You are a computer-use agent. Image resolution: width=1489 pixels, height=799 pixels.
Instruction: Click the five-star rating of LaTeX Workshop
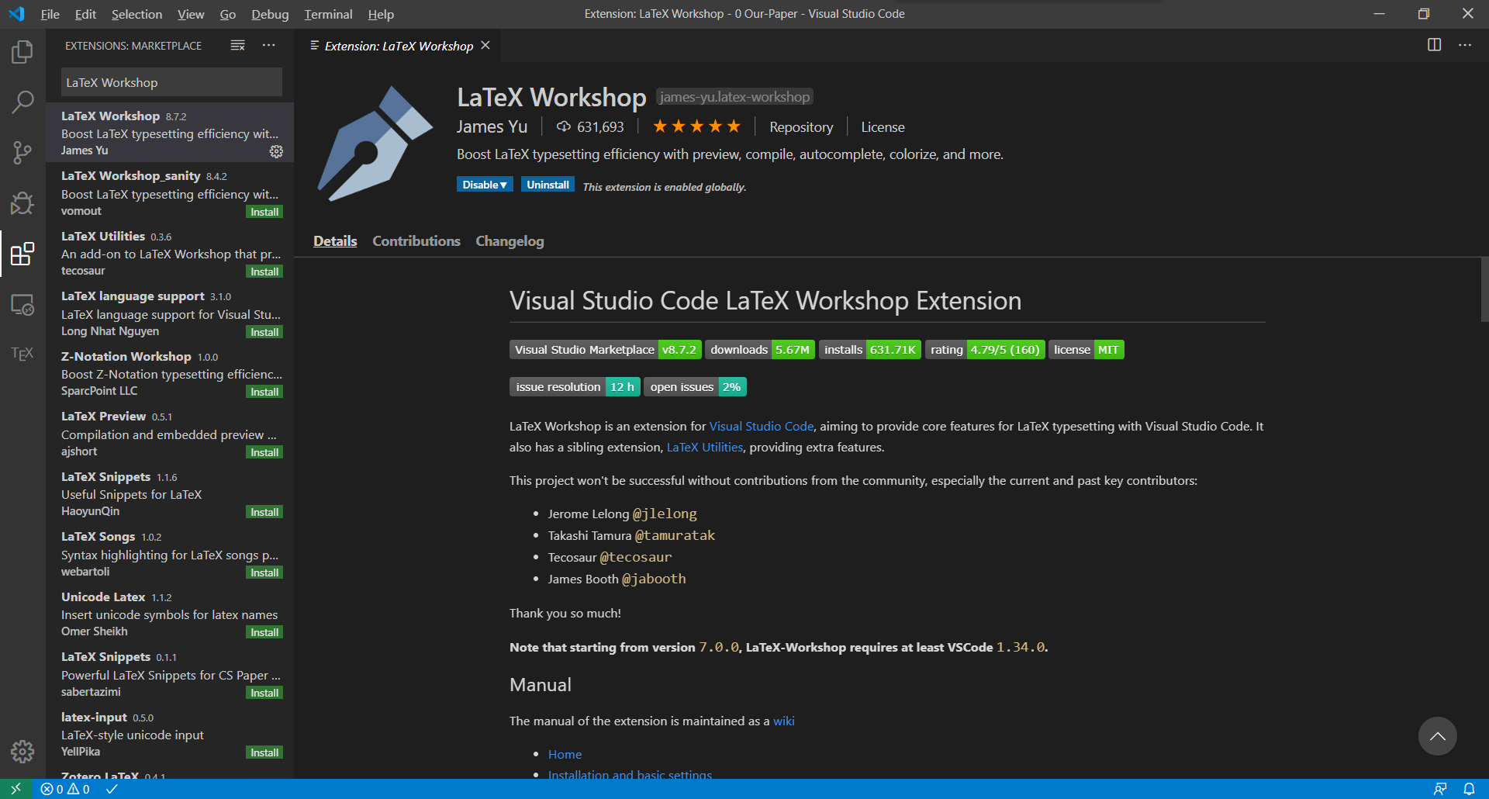coord(696,126)
